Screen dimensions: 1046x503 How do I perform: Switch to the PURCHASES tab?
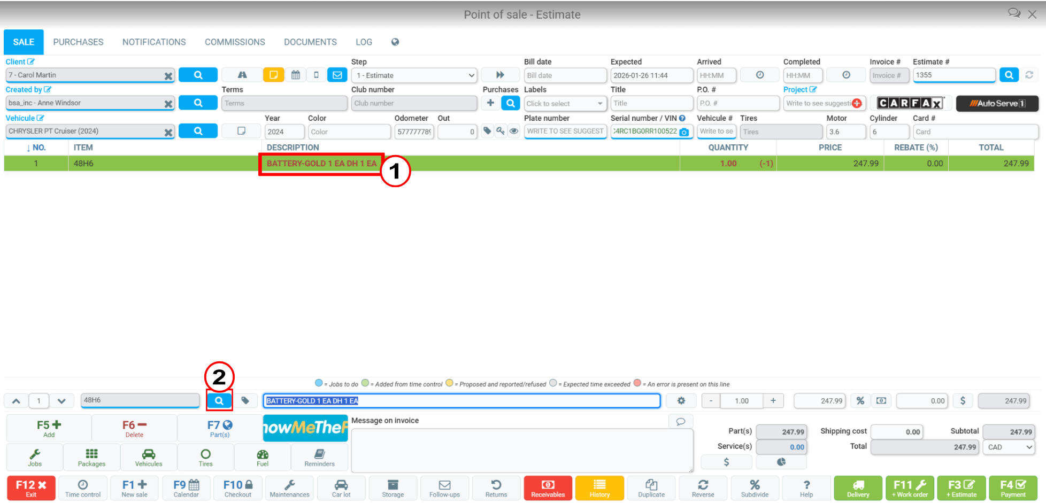78,42
